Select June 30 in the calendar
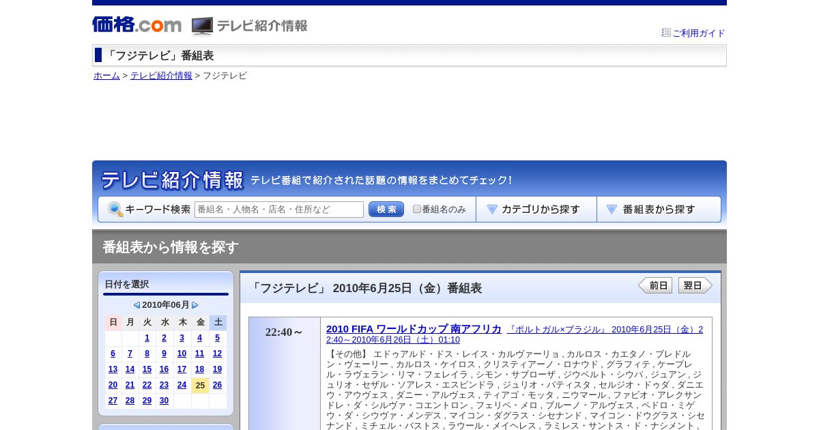The image size is (819, 430). (164, 401)
